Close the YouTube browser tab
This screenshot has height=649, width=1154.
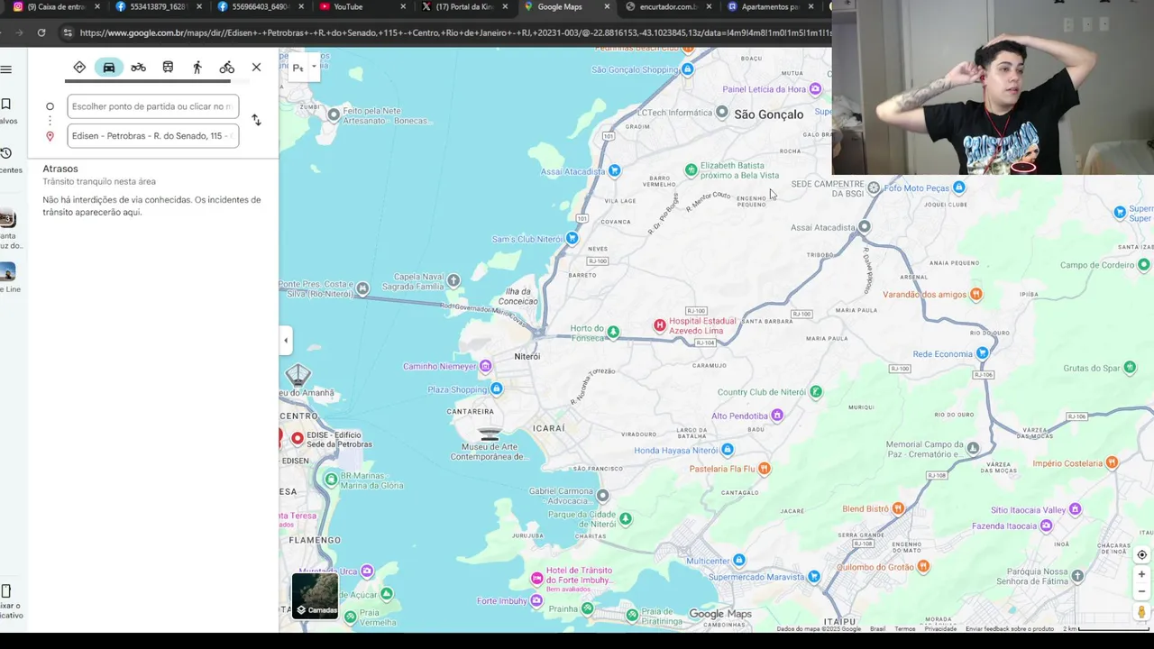point(403,7)
